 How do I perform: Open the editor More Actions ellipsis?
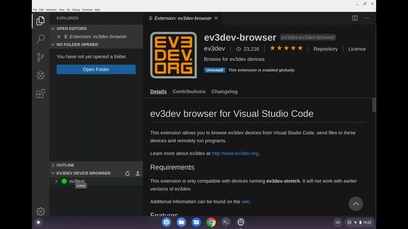tap(367, 18)
